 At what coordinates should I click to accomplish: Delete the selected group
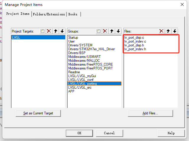pos(105,31)
